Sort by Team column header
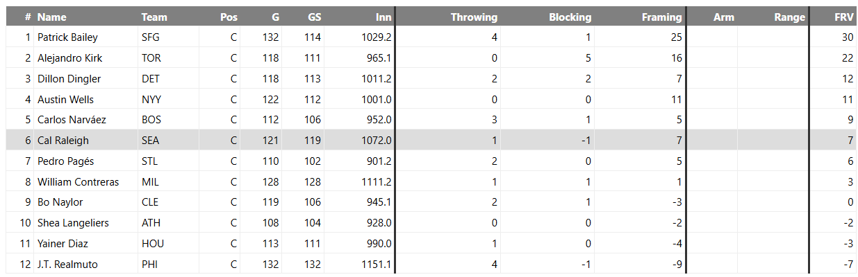The width and height of the screenshot is (858, 277). (154, 17)
